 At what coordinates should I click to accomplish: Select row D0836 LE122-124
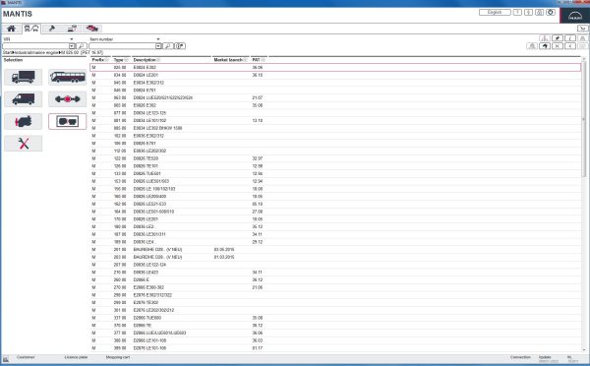pyautogui.click(x=335, y=265)
